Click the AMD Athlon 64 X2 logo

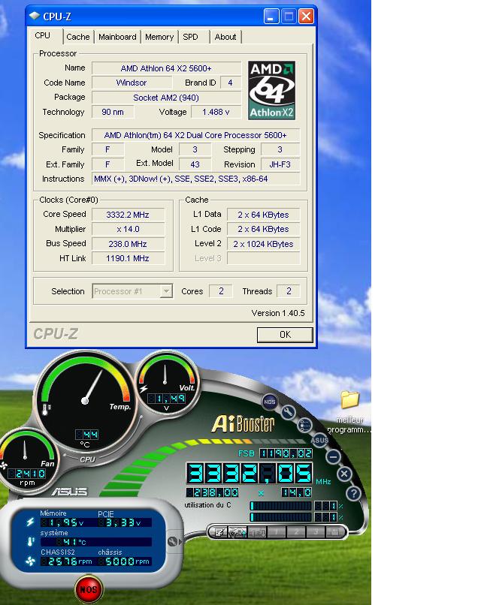271,90
